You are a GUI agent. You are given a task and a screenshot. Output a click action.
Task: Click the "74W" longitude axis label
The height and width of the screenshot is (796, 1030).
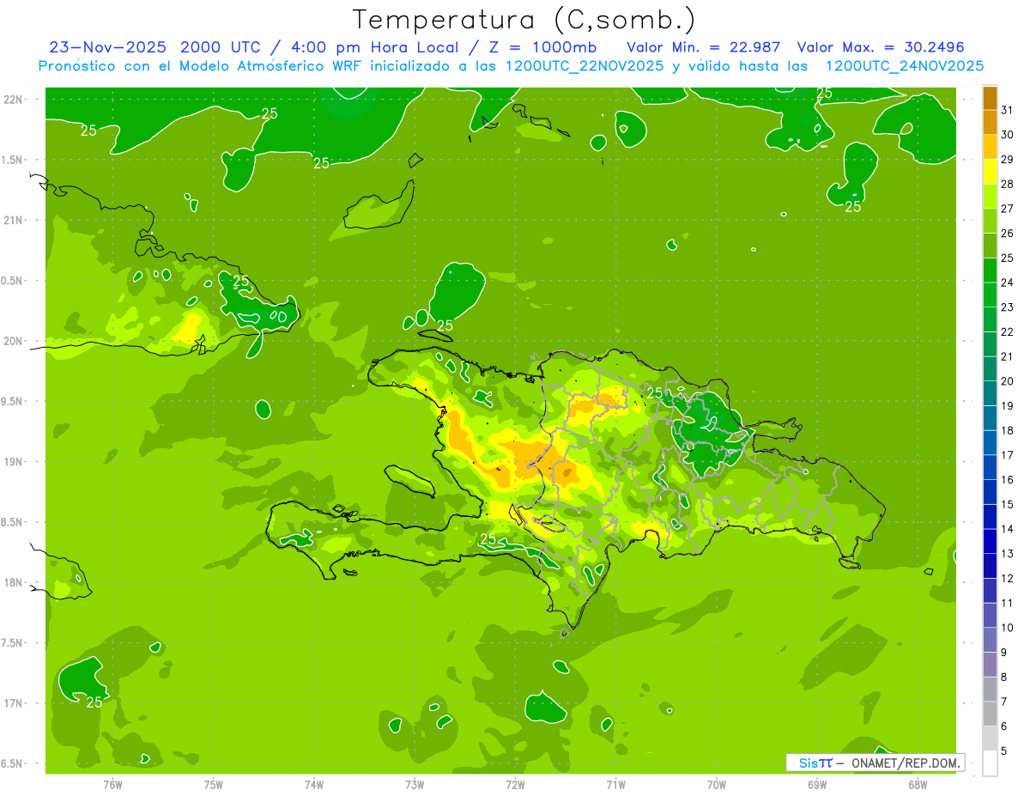click(314, 785)
